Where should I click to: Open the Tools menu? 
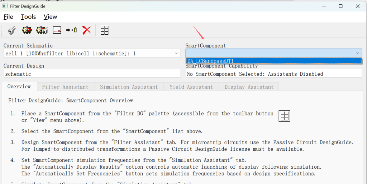(28, 17)
